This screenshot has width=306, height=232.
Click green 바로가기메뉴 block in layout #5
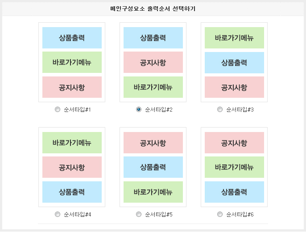click(153, 192)
